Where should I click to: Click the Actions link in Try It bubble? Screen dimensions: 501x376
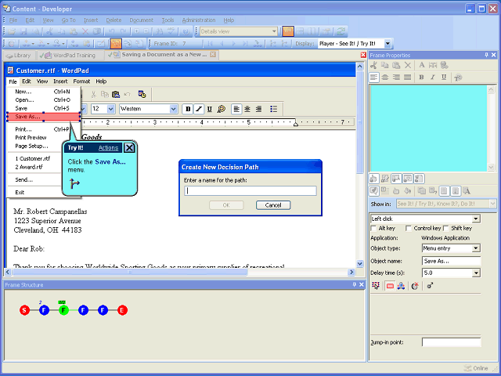coord(108,148)
